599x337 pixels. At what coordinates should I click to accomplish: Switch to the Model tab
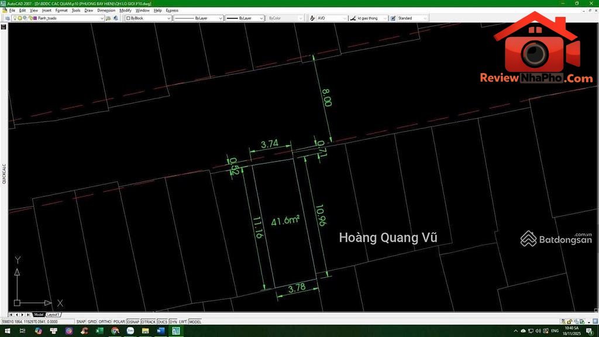pyautogui.click(x=39, y=315)
